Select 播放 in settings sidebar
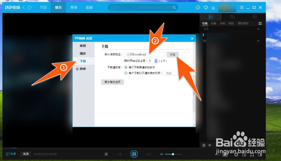The image size is (281, 161). pos(83,54)
